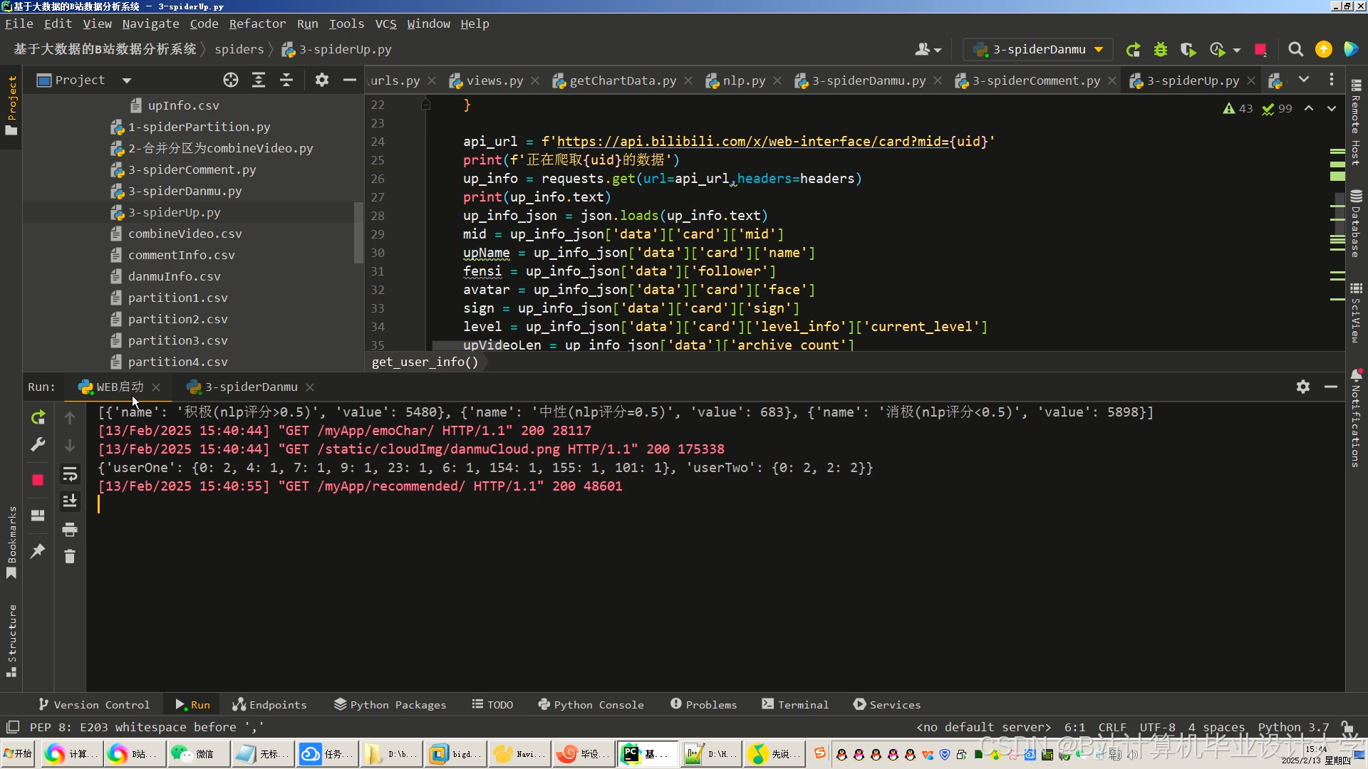Toggle soft-wrap in Run console

tap(70, 474)
